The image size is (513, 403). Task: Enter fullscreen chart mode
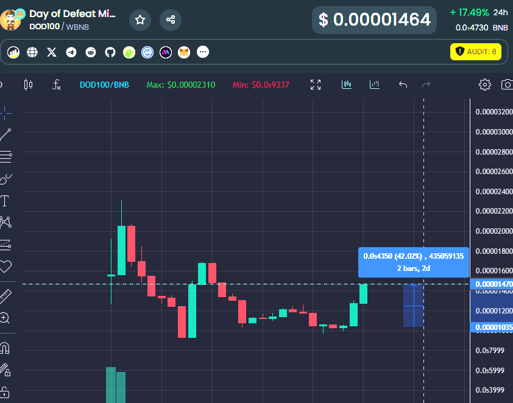pyautogui.click(x=315, y=85)
